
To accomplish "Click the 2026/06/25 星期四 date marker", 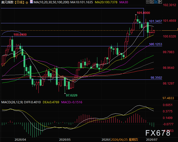I will coord(124,140).
